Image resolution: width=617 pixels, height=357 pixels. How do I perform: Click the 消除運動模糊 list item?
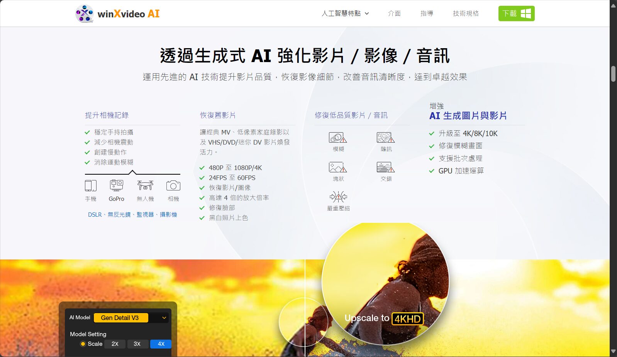109,162
